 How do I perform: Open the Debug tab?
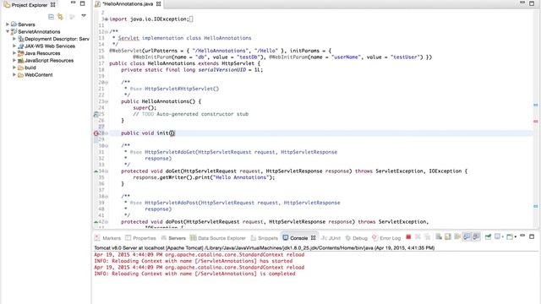[357, 238]
